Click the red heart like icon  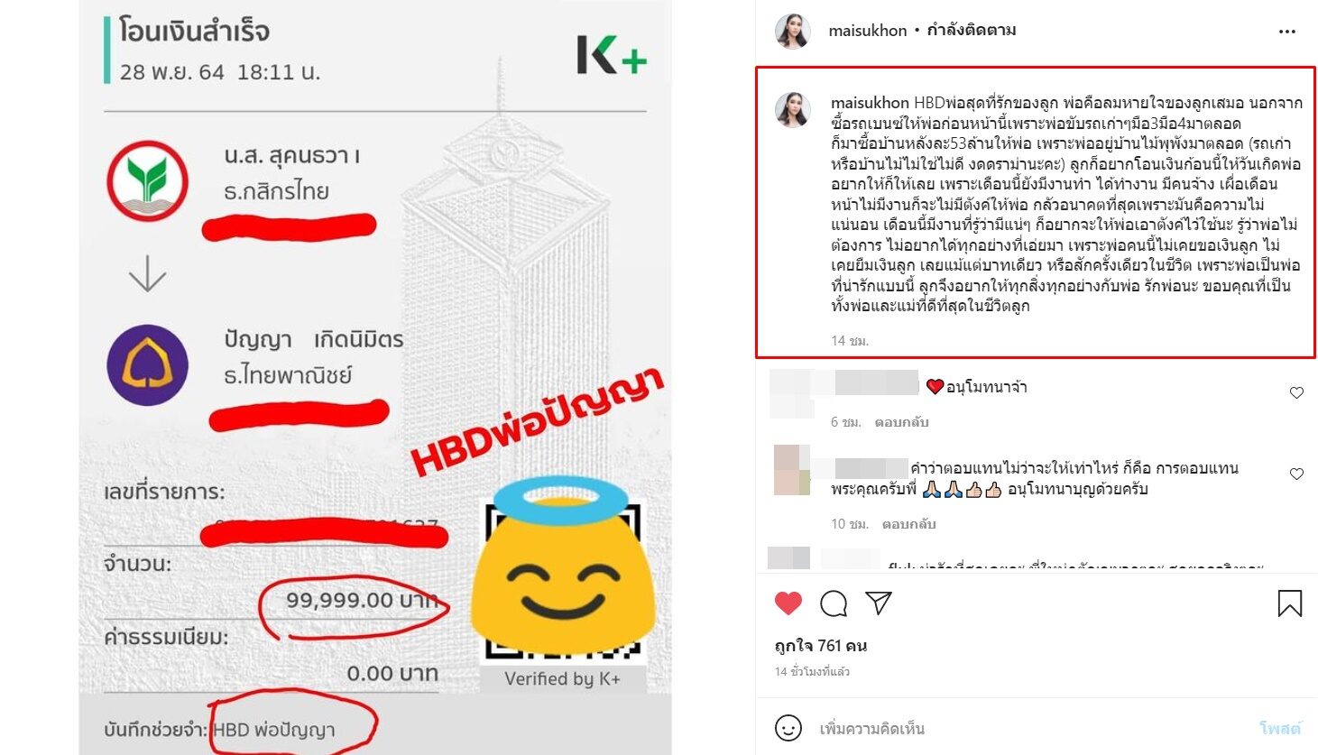[x=788, y=603]
